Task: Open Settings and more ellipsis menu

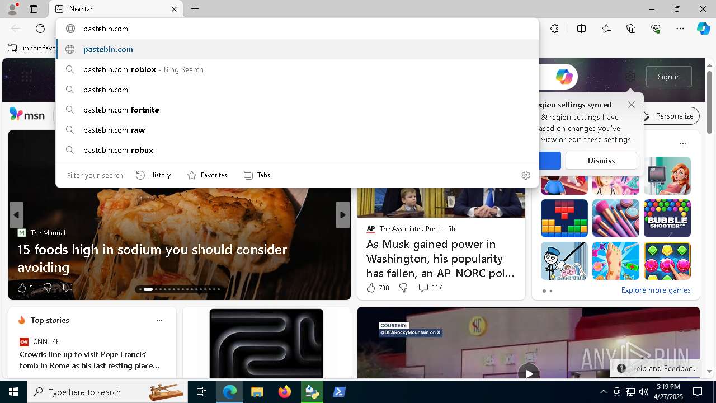Action: coord(680,29)
